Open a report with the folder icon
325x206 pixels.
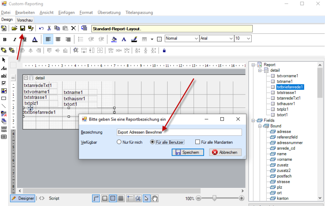click(14, 28)
